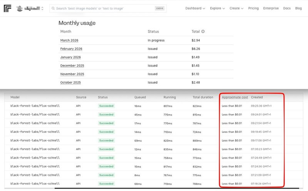Open the Enterprise page
308x191 pixels.
271,8
